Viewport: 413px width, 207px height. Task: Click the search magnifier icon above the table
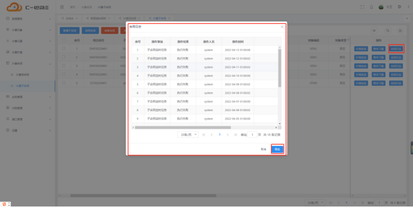point(388,31)
